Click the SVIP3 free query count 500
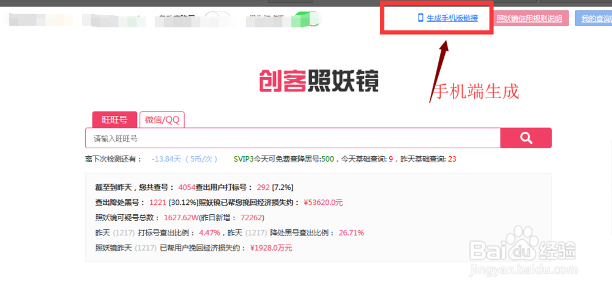The image size is (612, 291). 327,159
